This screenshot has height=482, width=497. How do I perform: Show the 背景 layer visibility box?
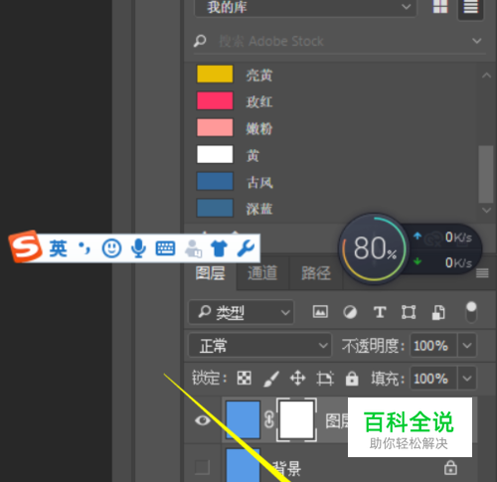[202, 467]
